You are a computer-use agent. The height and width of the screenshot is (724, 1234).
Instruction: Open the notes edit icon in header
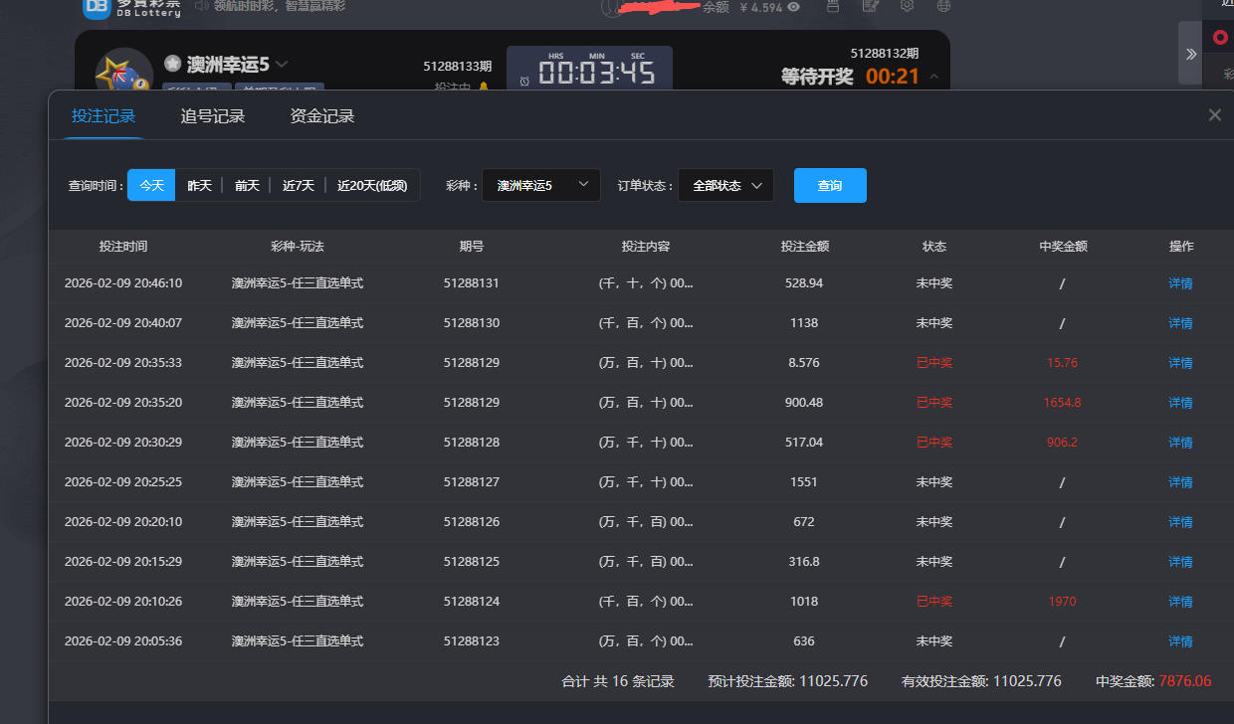[870, 6]
